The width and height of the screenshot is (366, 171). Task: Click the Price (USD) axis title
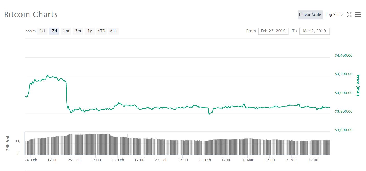tap(358, 85)
